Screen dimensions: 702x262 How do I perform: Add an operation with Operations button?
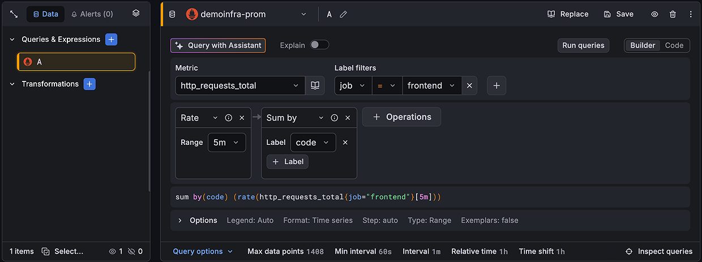[x=401, y=117]
